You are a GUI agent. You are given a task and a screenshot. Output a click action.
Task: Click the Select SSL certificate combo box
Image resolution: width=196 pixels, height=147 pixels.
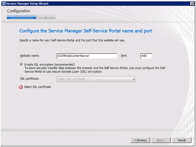pyautogui.click(x=96, y=79)
